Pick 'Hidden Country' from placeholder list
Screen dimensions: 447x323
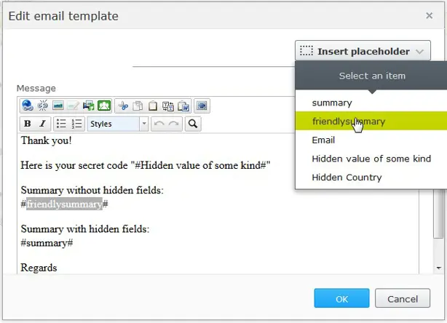(x=347, y=178)
